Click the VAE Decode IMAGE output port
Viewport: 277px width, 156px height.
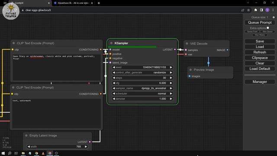pos(227,50)
